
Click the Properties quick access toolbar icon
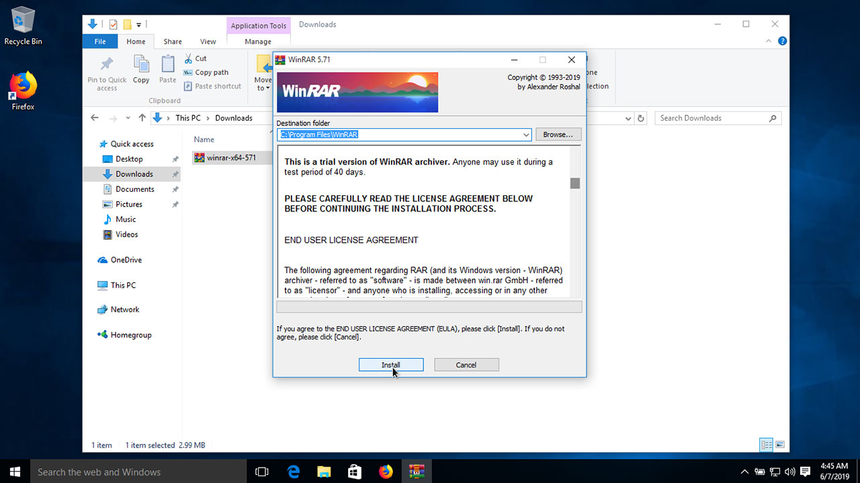tap(112, 25)
